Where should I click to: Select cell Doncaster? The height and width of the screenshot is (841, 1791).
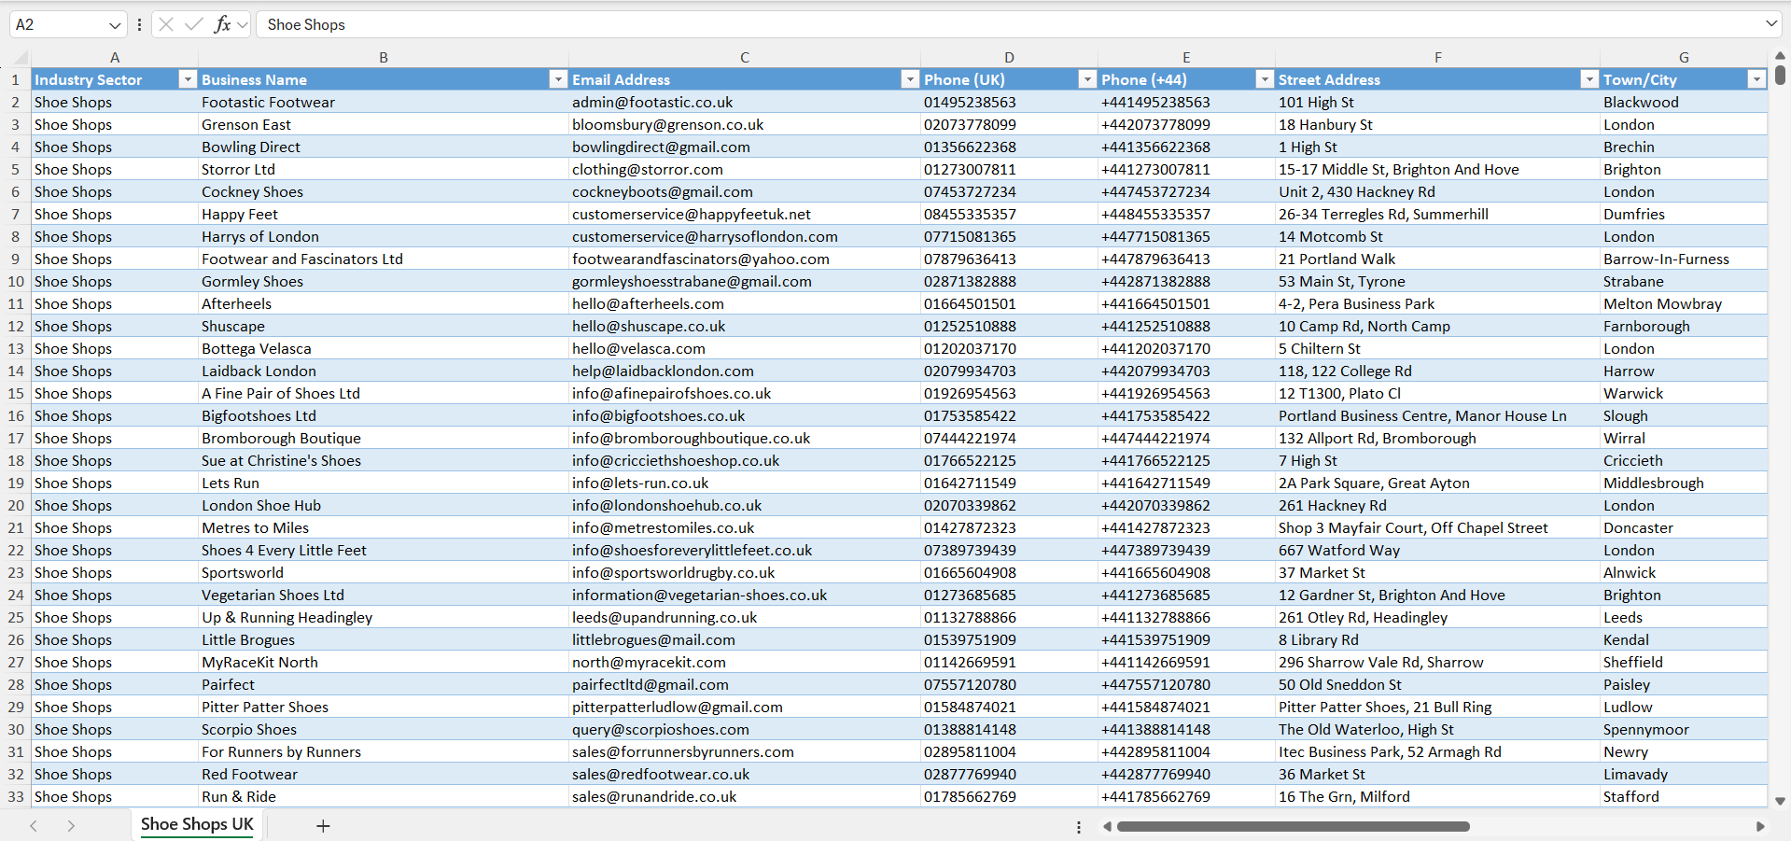click(x=1684, y=528)
